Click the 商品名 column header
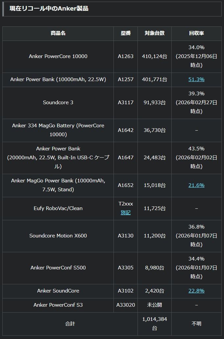 point(58,33)
